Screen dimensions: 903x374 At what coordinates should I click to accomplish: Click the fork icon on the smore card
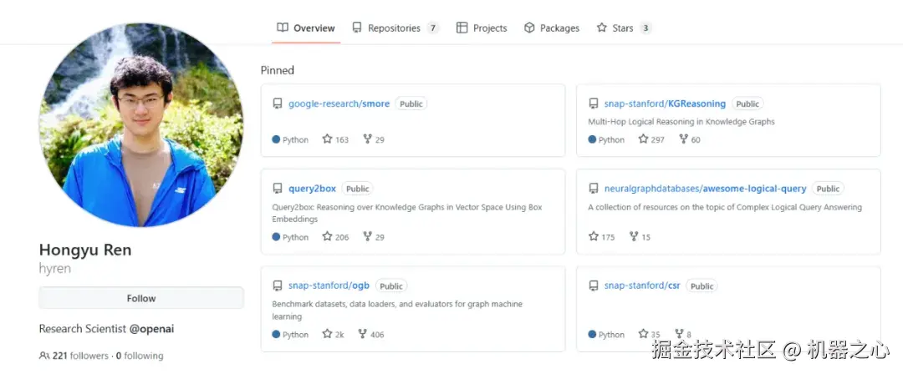click(367, 139)
